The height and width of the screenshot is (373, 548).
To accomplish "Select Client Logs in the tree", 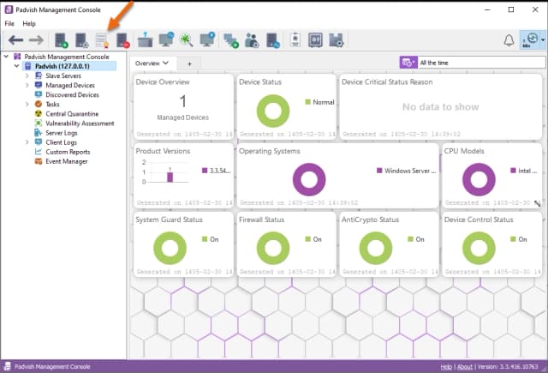I will [x=61, y=142].
